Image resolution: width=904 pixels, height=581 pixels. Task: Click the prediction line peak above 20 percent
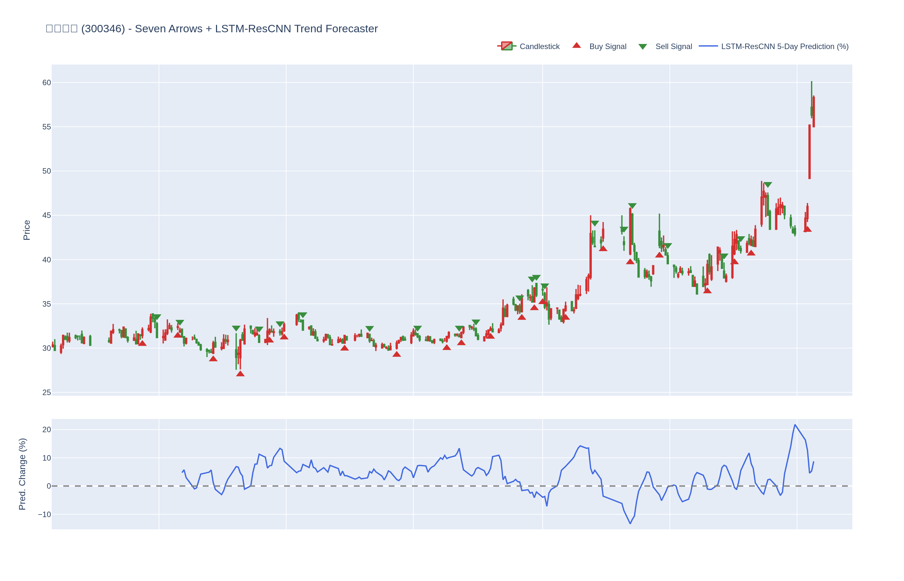click(795, 425)
